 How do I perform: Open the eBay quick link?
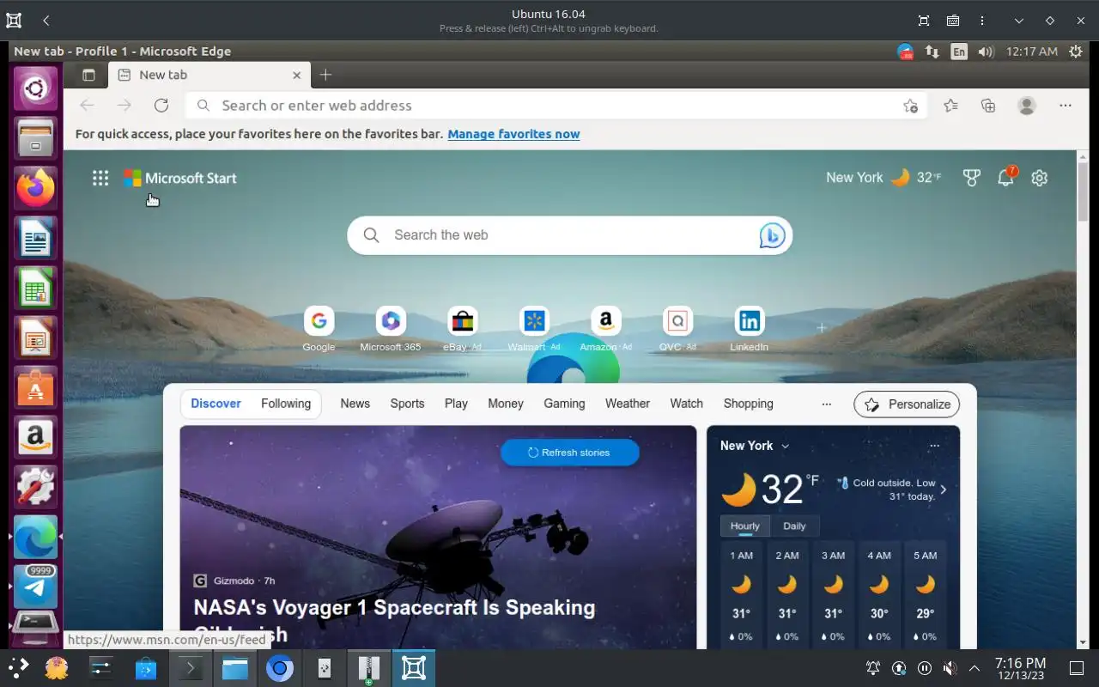tap(463, 329)
